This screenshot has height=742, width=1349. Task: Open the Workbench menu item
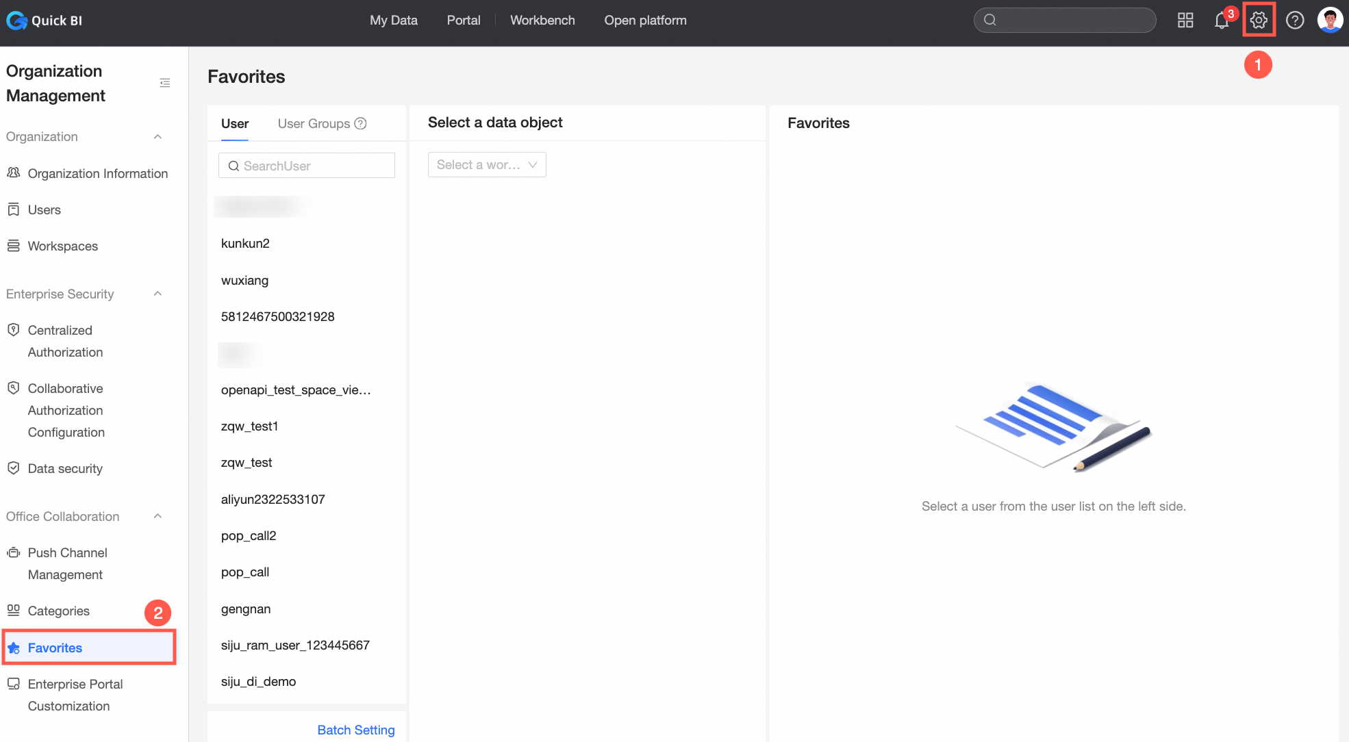[x=542, y=20]
